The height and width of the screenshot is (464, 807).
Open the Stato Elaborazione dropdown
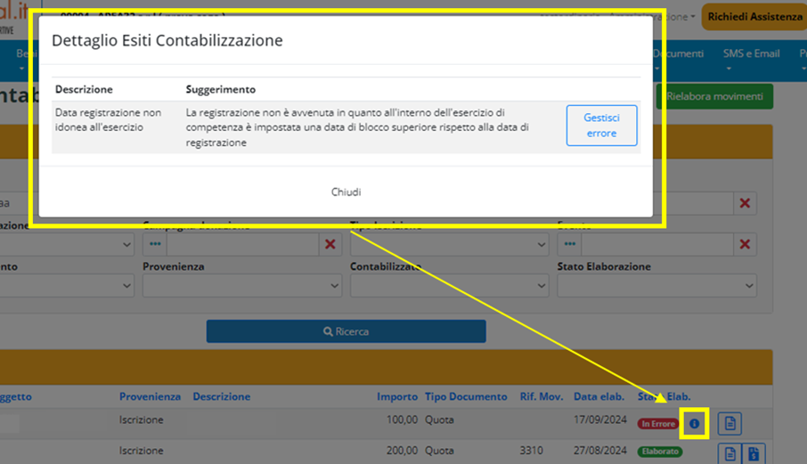(656, 286)
